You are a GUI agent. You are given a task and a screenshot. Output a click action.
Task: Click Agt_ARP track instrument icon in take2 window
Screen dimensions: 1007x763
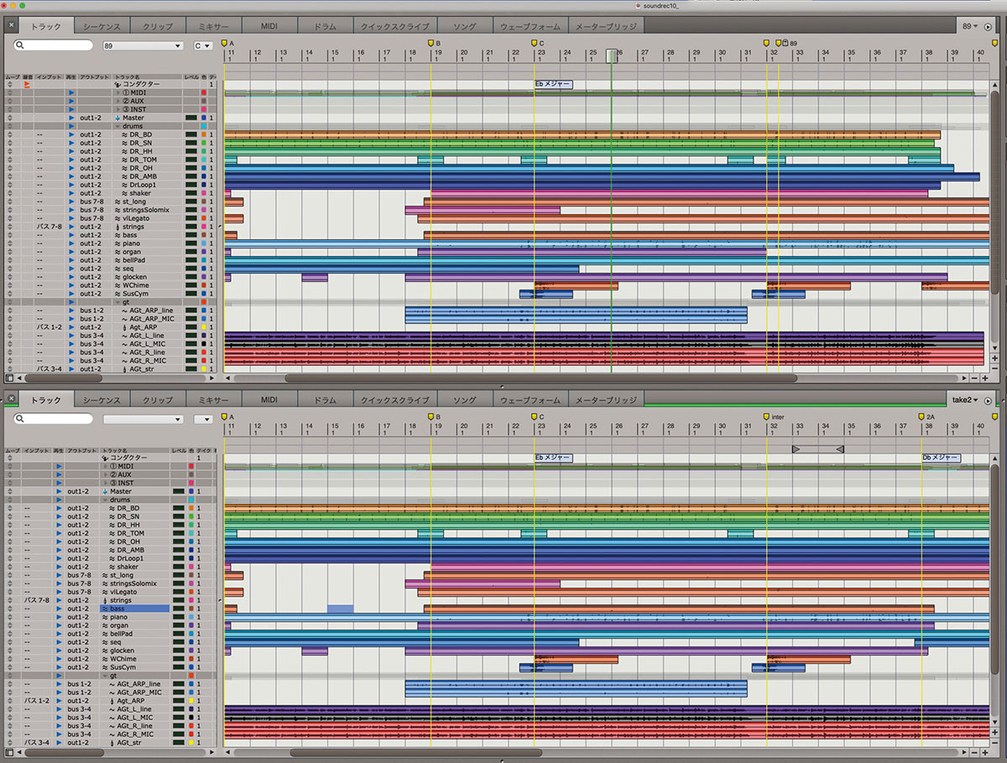pos(112,702)
